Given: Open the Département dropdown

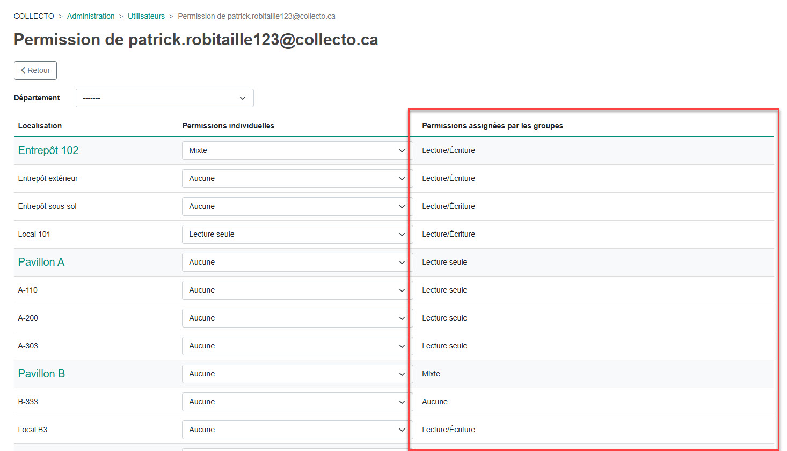Looking at the screenshot, I should click(x=164, y=98).
